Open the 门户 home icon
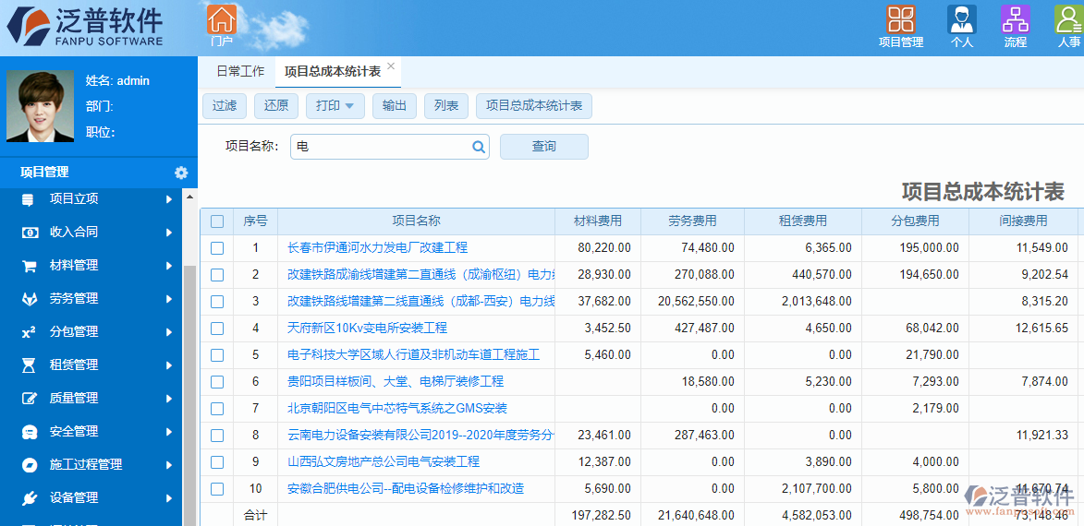 pos(221,20)
